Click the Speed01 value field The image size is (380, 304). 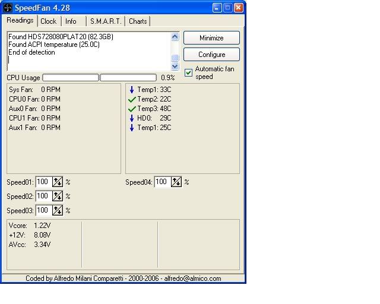pos(44,182)
